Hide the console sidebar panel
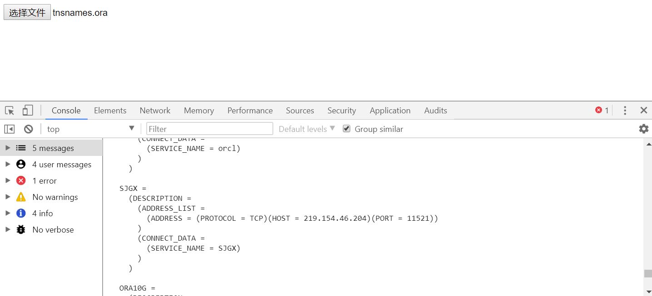This screenshot has width=652, height=296. click(x=10, y=129)
